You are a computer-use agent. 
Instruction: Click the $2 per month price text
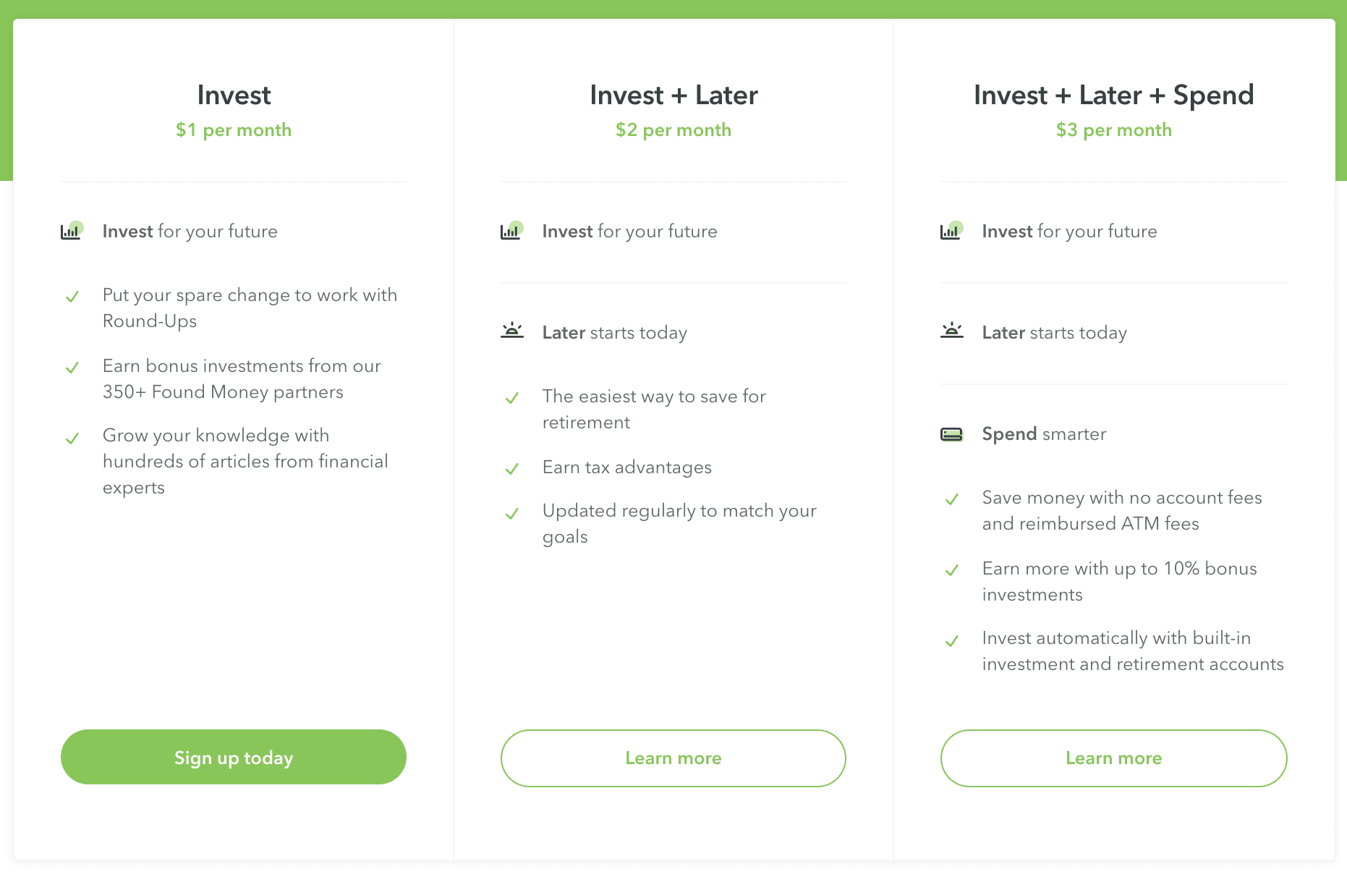point(673,130)
